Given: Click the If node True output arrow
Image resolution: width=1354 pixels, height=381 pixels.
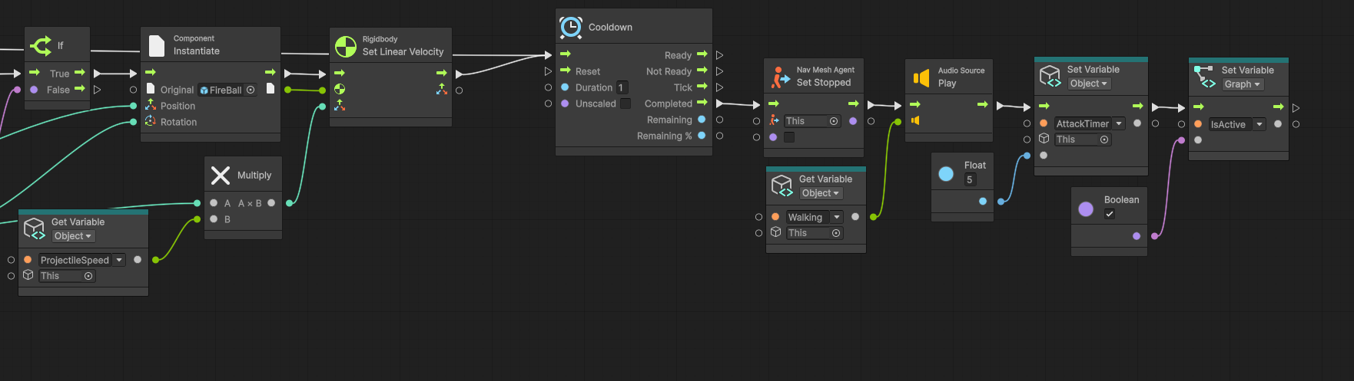Looking at the screenshot, I should tap(80, 73).
